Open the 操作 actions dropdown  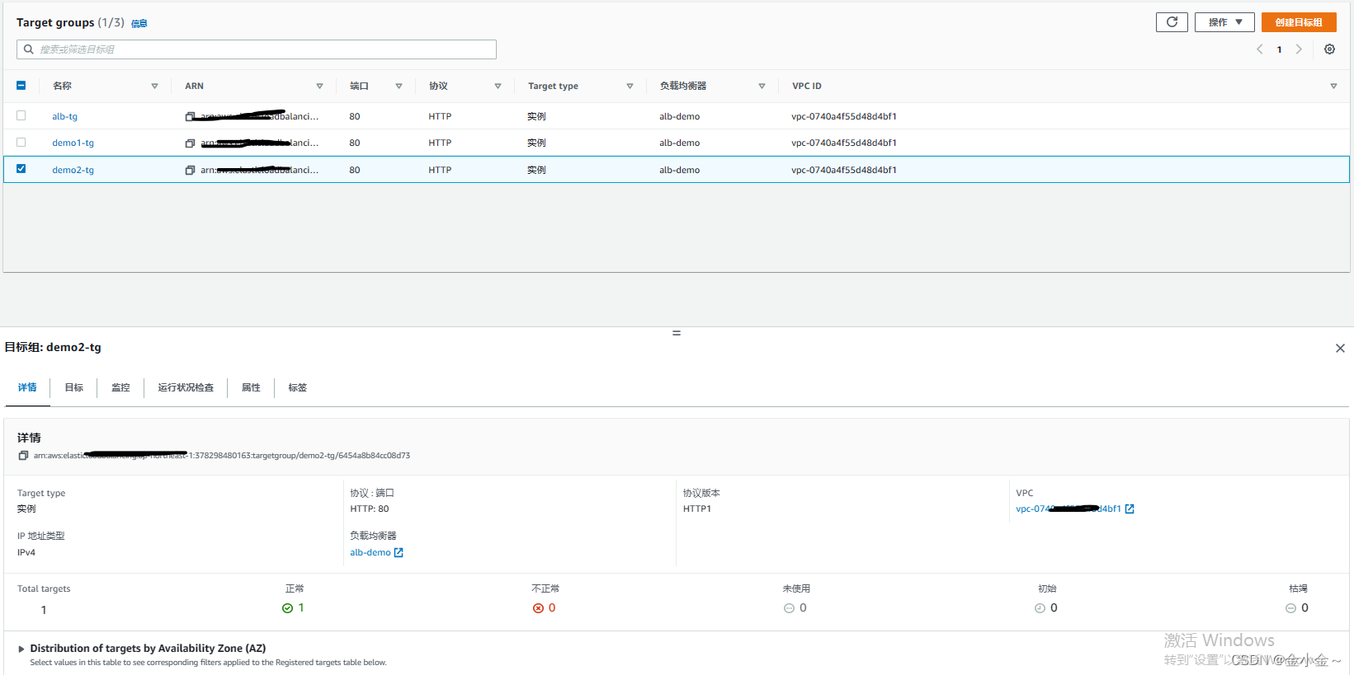point(1224,22)
